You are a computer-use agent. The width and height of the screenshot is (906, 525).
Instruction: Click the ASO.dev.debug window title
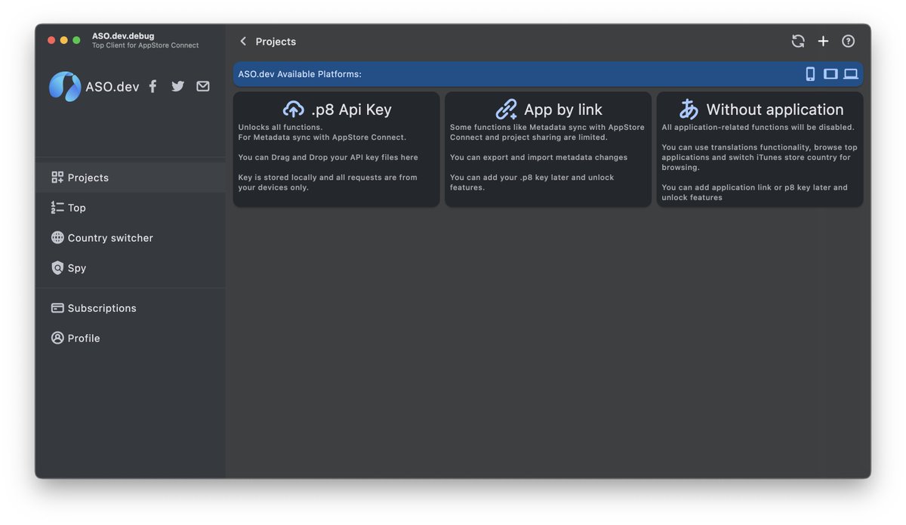[123, 36]
